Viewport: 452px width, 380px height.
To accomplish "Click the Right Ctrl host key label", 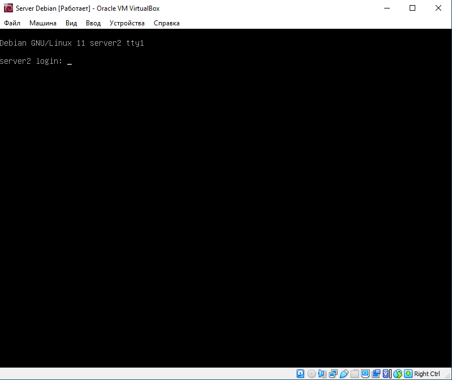I will [427, 374].
